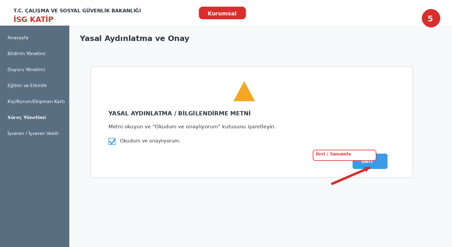This screenshot has height=247, width=452.
Task: Go to Bildirim Yönetimi in sidebar
Action: point(27,54)
